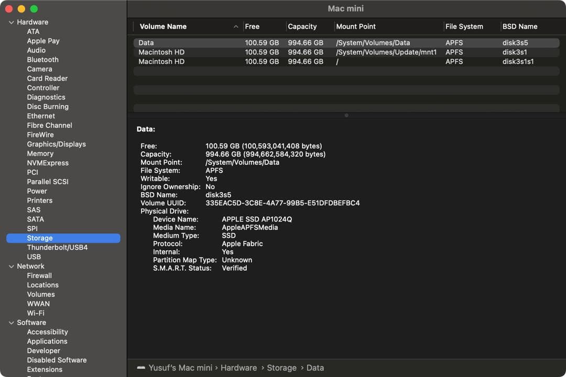Collapse the Software section in the sidebar

click(12, 323)
